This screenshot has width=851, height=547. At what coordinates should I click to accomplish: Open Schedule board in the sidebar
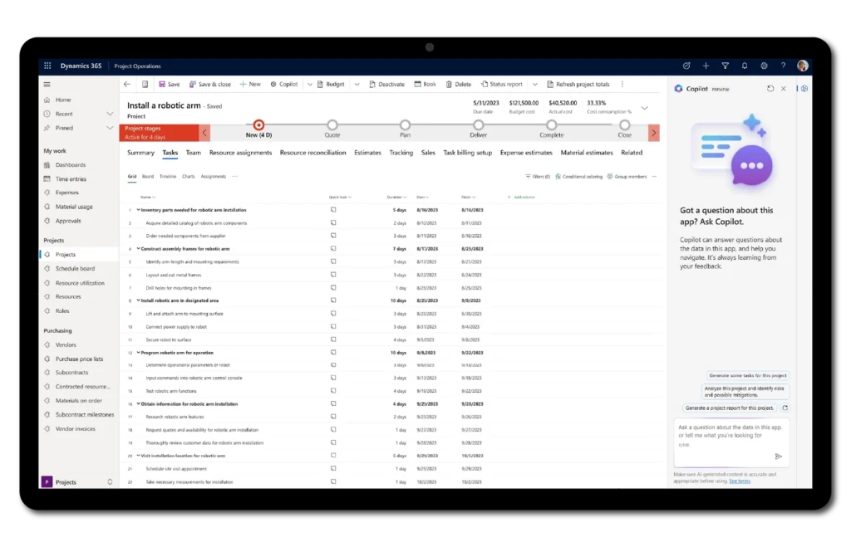pyautogui.click(x=75, y=268)
